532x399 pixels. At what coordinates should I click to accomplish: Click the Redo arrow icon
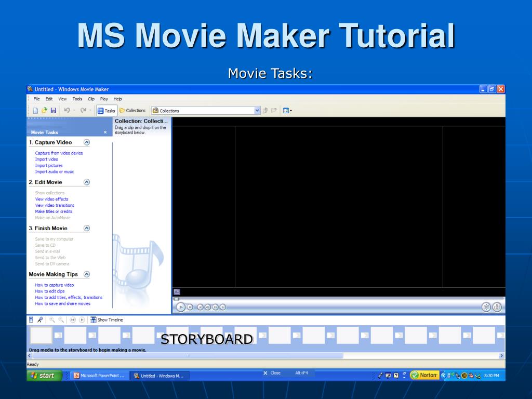(83, 110)
